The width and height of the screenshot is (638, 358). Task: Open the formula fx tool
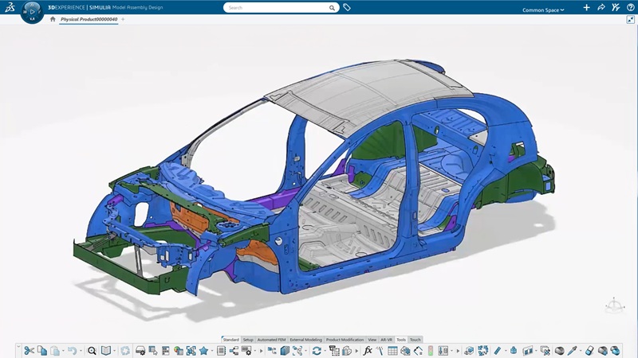[368, 351]
